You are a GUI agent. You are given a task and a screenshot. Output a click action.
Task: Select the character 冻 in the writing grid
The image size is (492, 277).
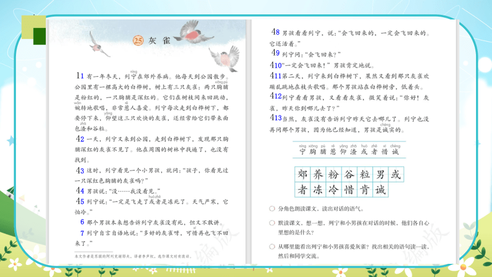click(318, 189)
